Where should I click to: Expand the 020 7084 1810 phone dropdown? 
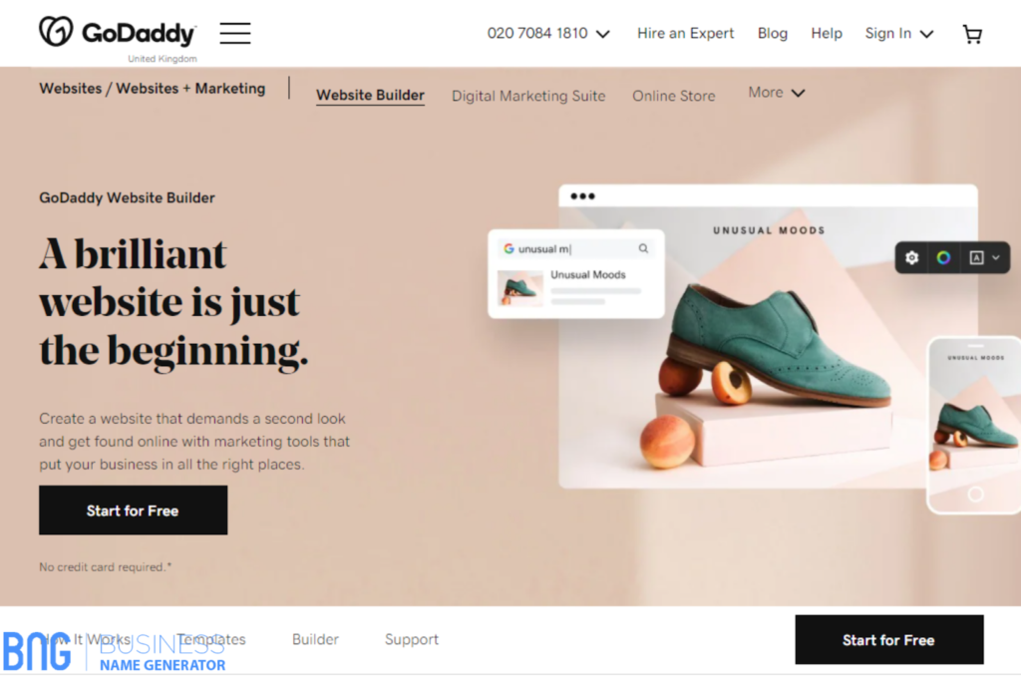549,33
